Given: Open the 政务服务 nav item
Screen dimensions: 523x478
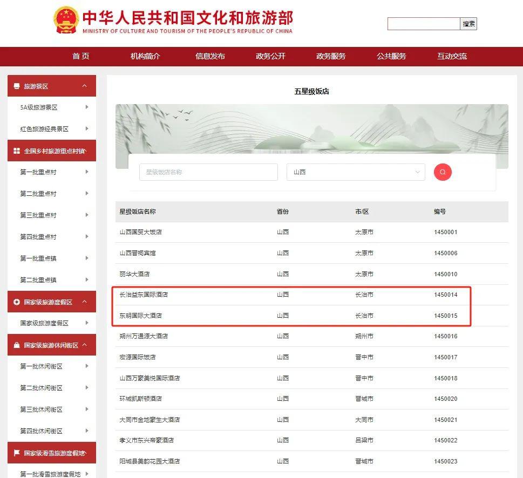Looking at the screenshot, I should [331, 56].
